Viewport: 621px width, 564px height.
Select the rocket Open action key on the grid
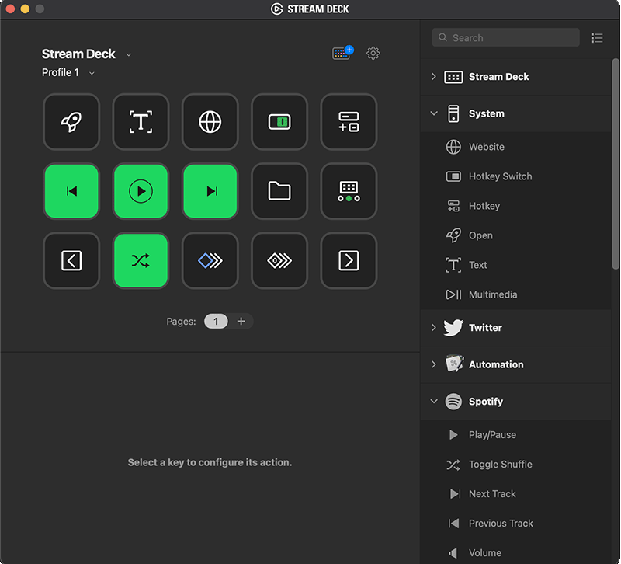coord(71,122)
